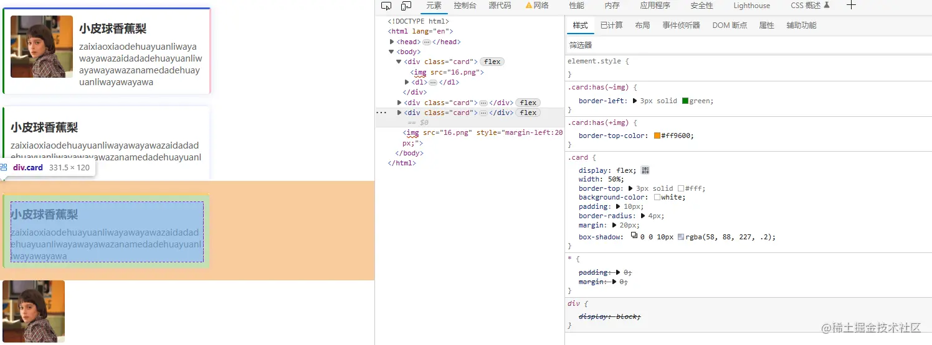932x345 pixels.
Task: Open the flexbox editor icon after display: flex
Action: tap(645, 170)
